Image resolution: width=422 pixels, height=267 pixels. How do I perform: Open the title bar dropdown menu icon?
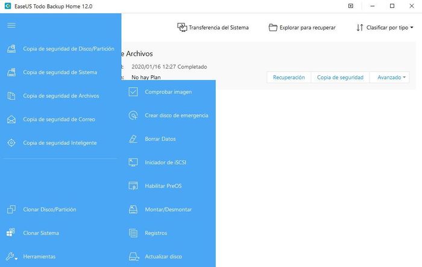[x=351, y=6]
